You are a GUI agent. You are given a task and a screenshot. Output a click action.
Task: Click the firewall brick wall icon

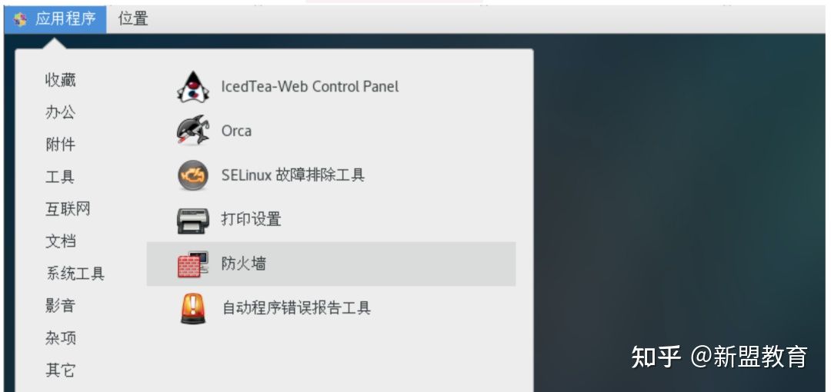click(x=192, y=264)
